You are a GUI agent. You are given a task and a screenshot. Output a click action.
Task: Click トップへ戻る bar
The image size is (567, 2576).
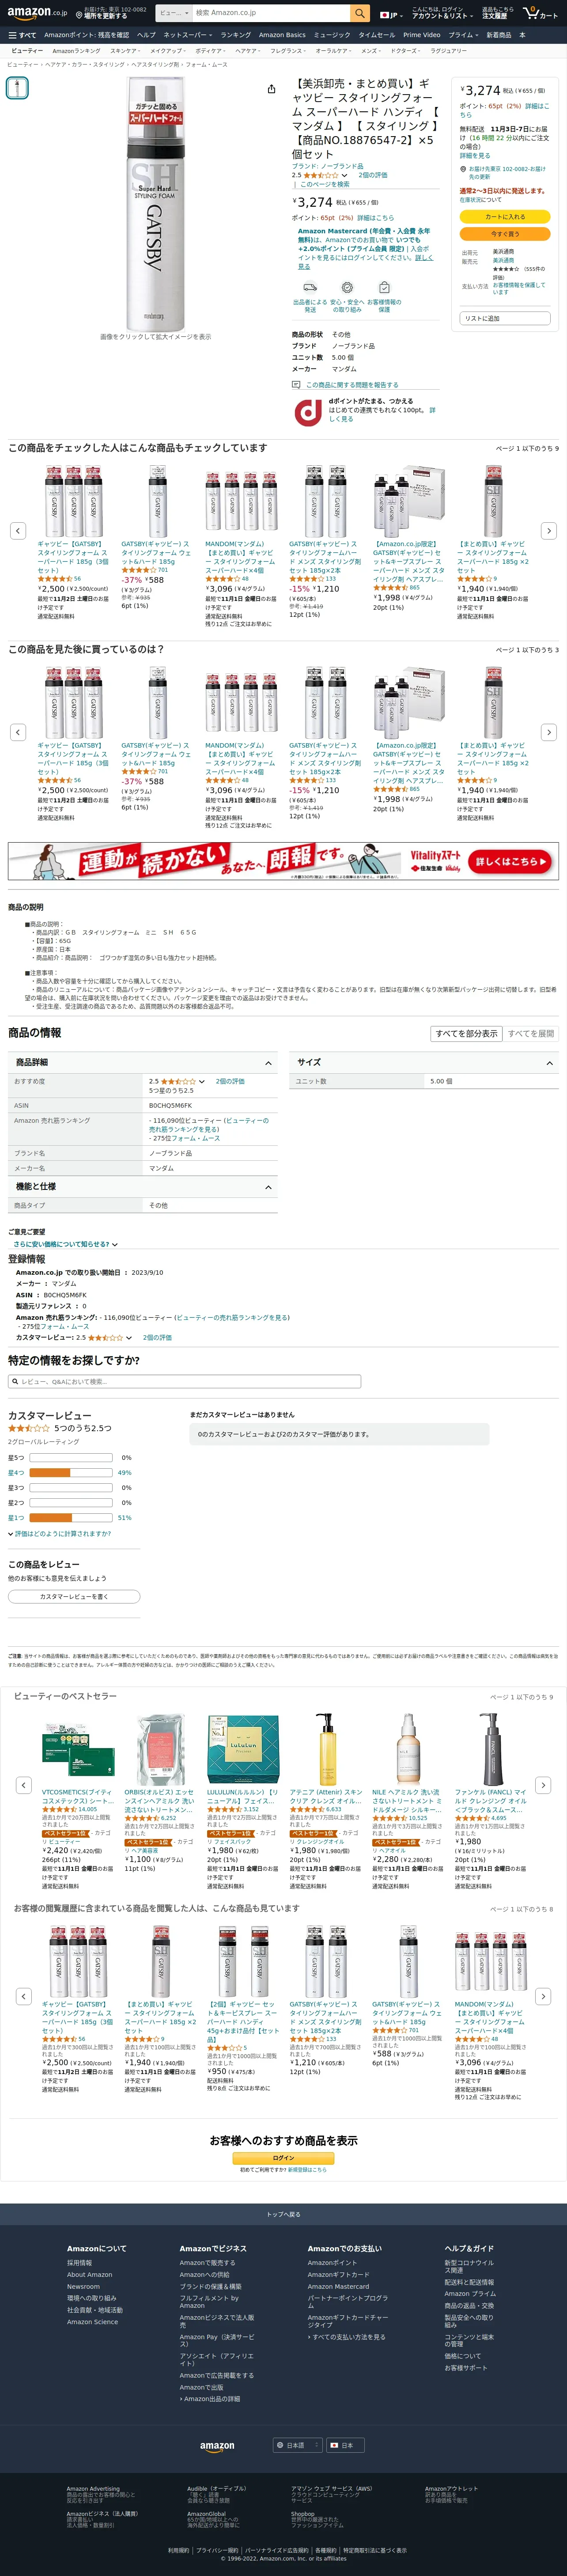pyautogui.click(x=283, y=2214)
